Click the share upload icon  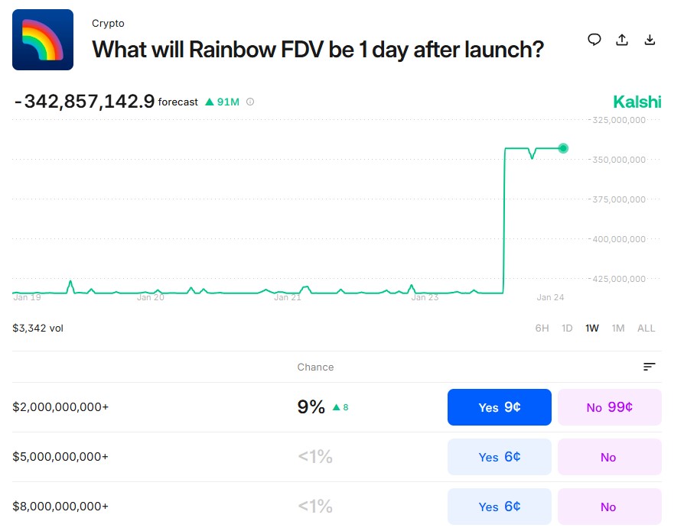(622, 39)
